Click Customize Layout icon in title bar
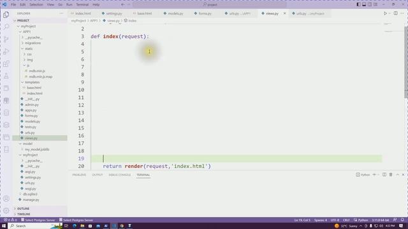 click(375, 4)
